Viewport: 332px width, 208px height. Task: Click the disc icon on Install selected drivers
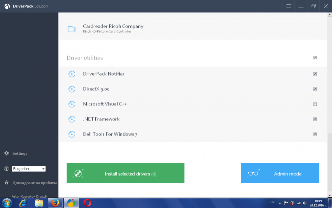(x=78, y=173)
